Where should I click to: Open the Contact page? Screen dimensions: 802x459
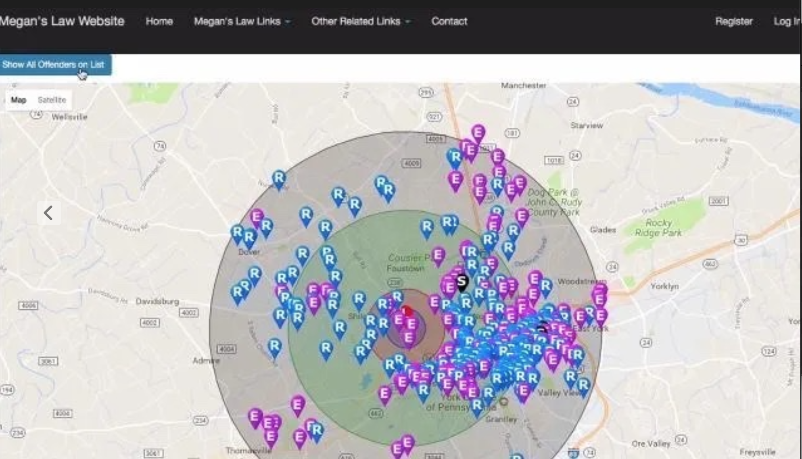coord(449,21)
